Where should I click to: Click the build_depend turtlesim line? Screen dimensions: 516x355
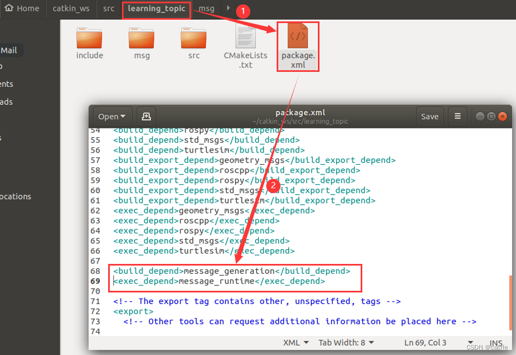[209, 150]
